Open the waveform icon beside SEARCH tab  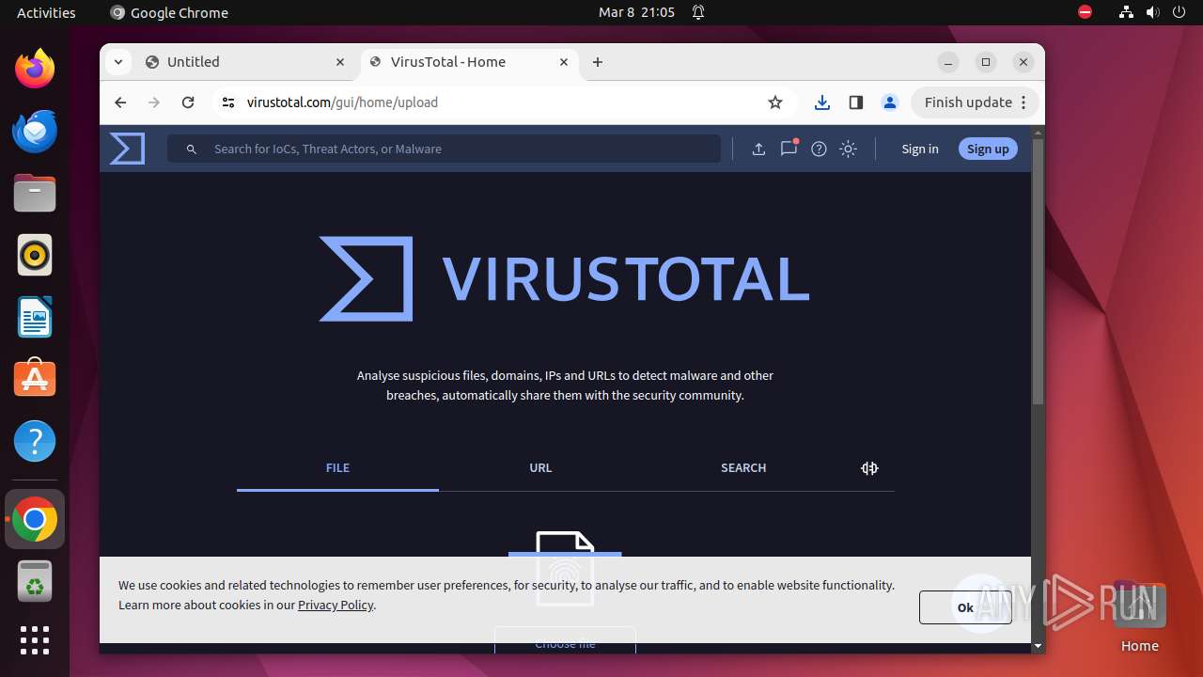pyautogui.click(x=869, y=468)
